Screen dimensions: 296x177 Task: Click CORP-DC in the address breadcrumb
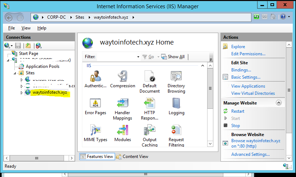56,17
